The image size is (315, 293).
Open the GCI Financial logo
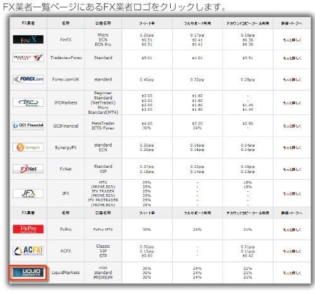(x=28, y=126)
